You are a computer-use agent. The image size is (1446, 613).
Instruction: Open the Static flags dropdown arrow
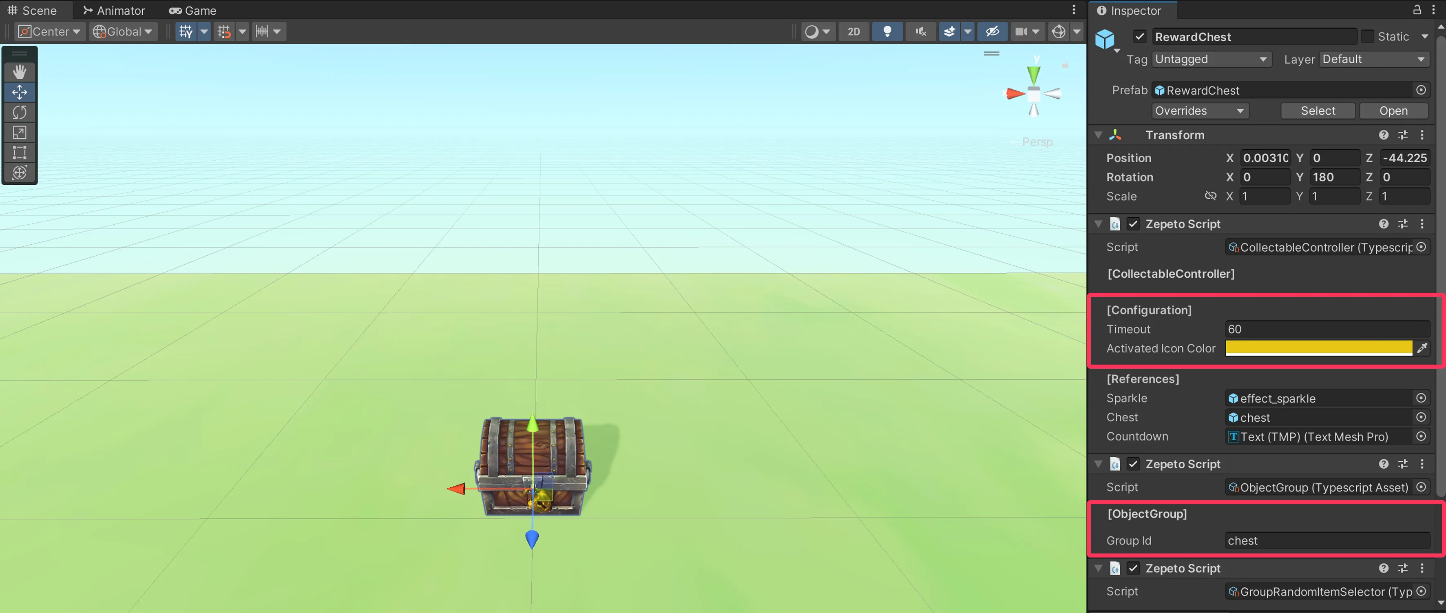pos(1425,36)
